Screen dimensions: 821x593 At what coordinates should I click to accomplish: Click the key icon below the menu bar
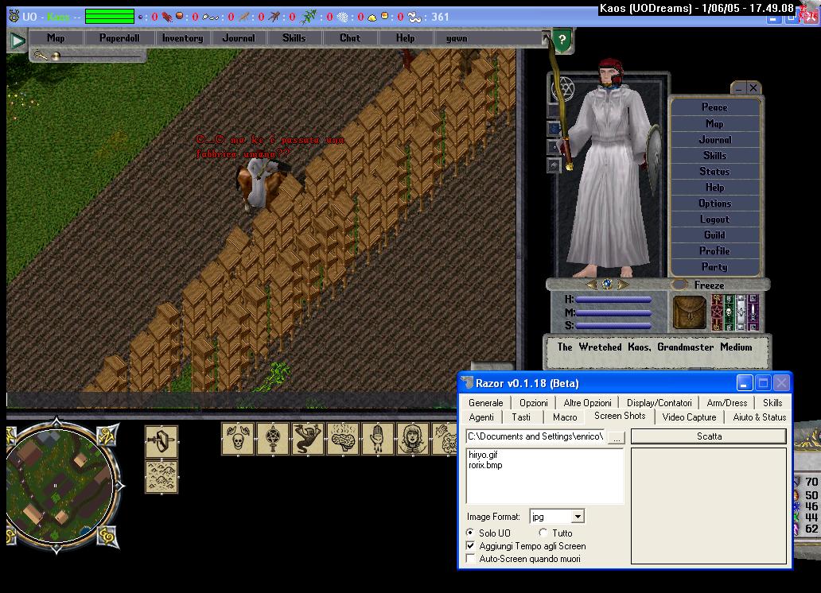coord(41,55)
